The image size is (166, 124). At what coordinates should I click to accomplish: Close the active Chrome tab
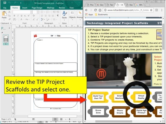tap(122, 5)
